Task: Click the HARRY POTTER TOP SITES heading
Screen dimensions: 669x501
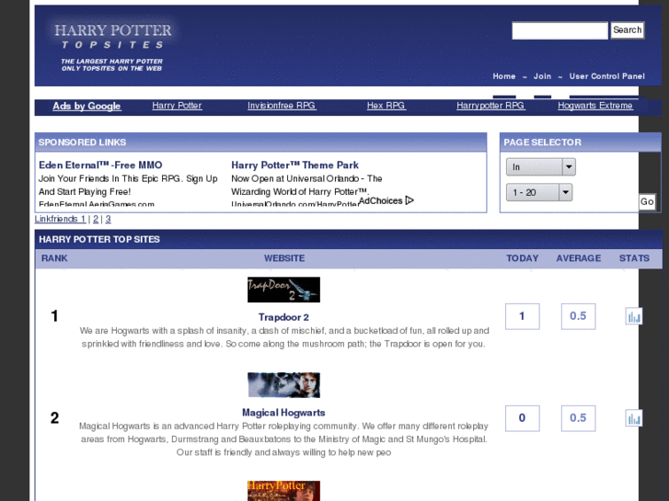Action: click(99, 240)
